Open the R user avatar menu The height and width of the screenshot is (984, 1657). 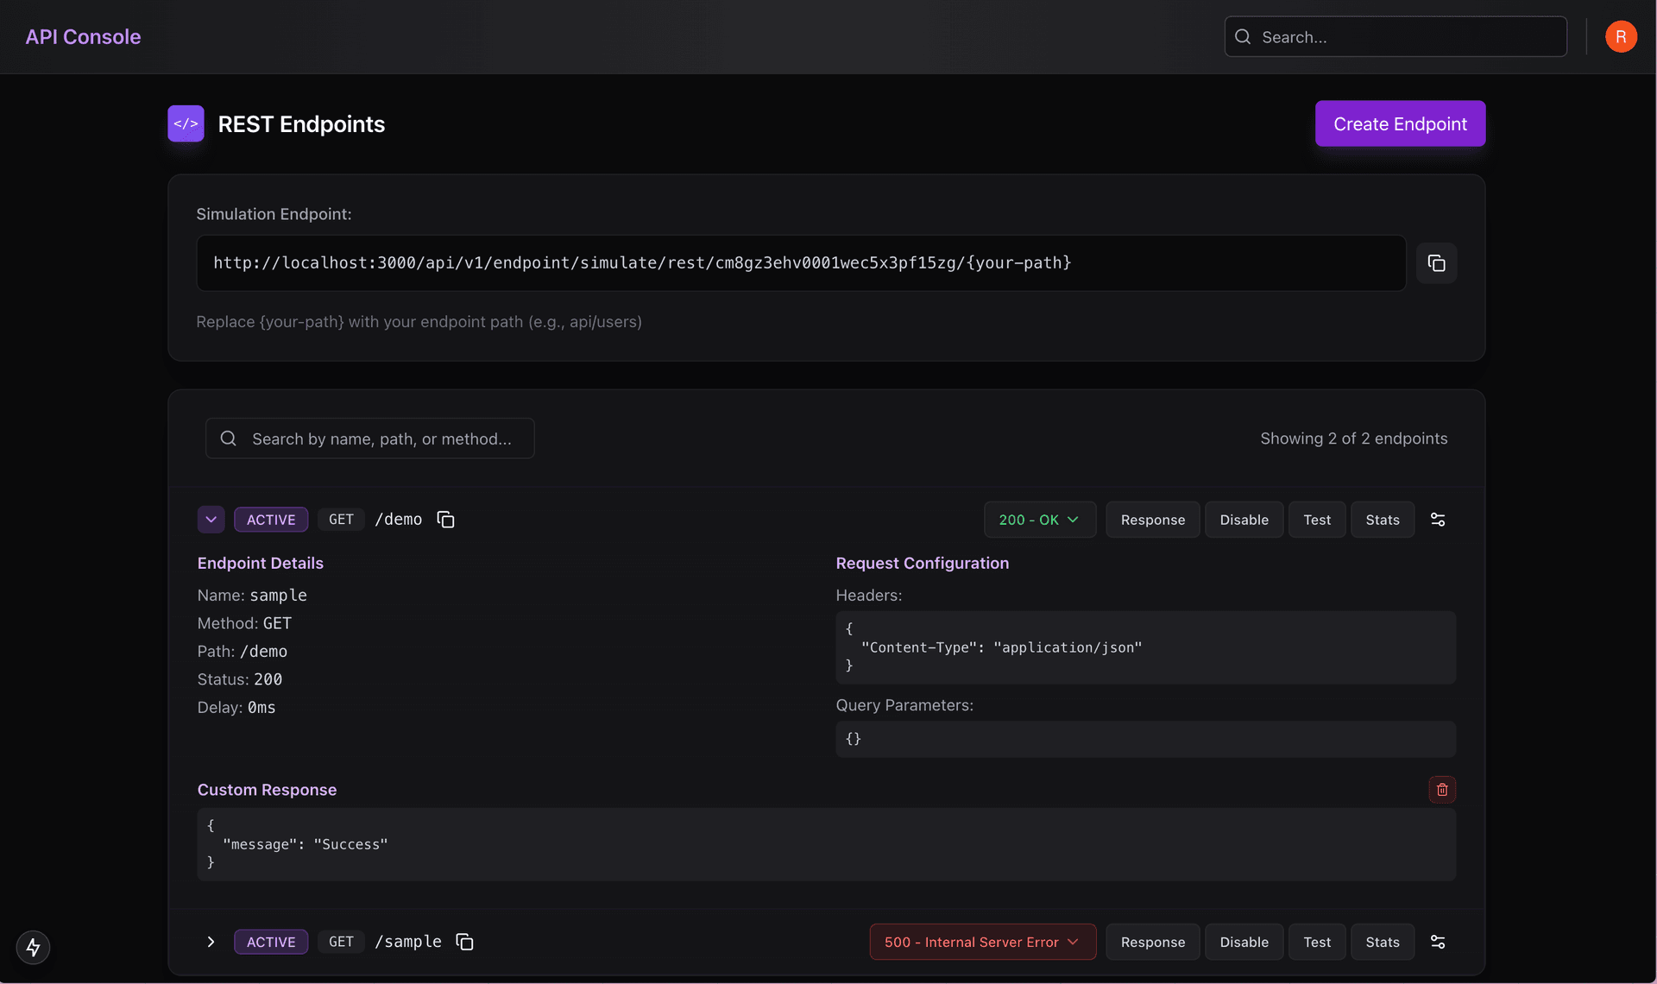pyautogui.click(x=1621, y=36)
